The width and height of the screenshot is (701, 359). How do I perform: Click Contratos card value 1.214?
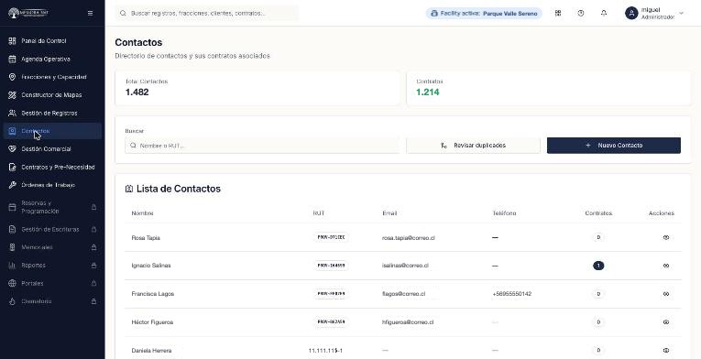(427, 92)
